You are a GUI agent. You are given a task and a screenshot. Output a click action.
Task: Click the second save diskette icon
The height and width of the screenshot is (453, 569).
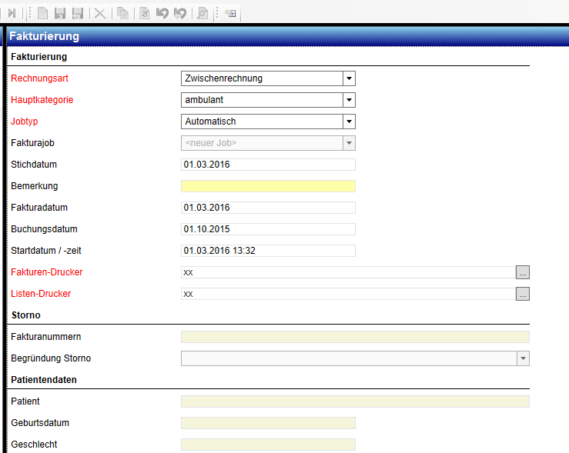[x=78, y=13]
